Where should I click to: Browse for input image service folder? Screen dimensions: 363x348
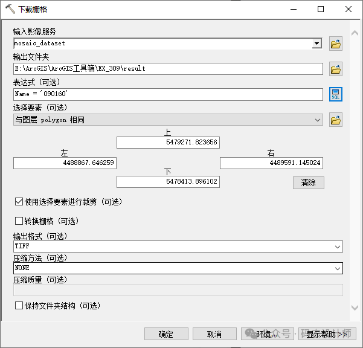(335, 43)
